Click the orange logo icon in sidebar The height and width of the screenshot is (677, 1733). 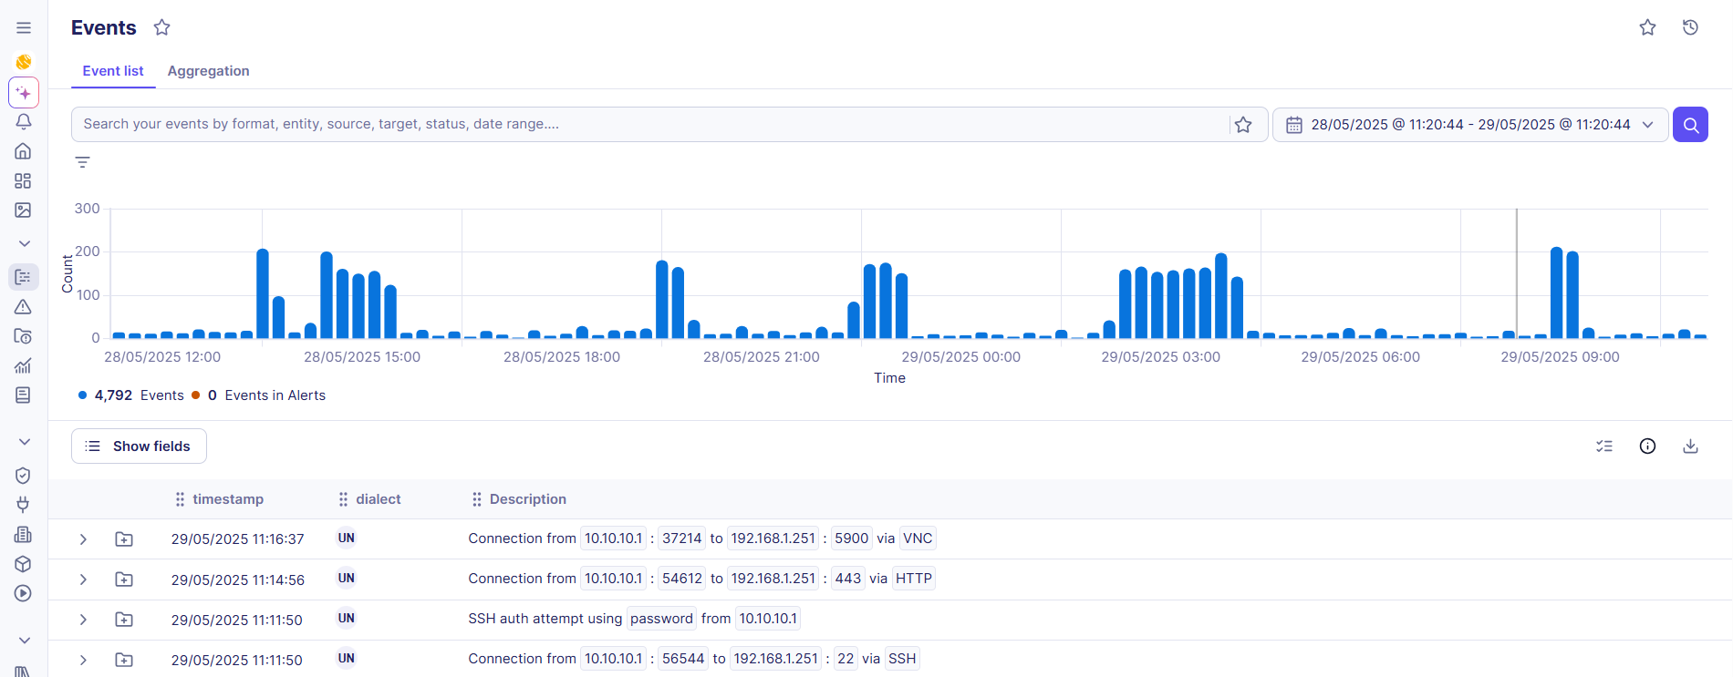tap(24, 62)
